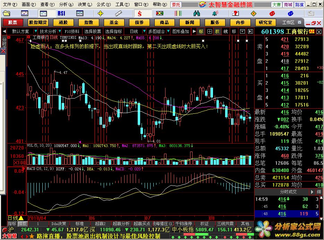
Task: Click the red round globe icon
Action: 272,14
